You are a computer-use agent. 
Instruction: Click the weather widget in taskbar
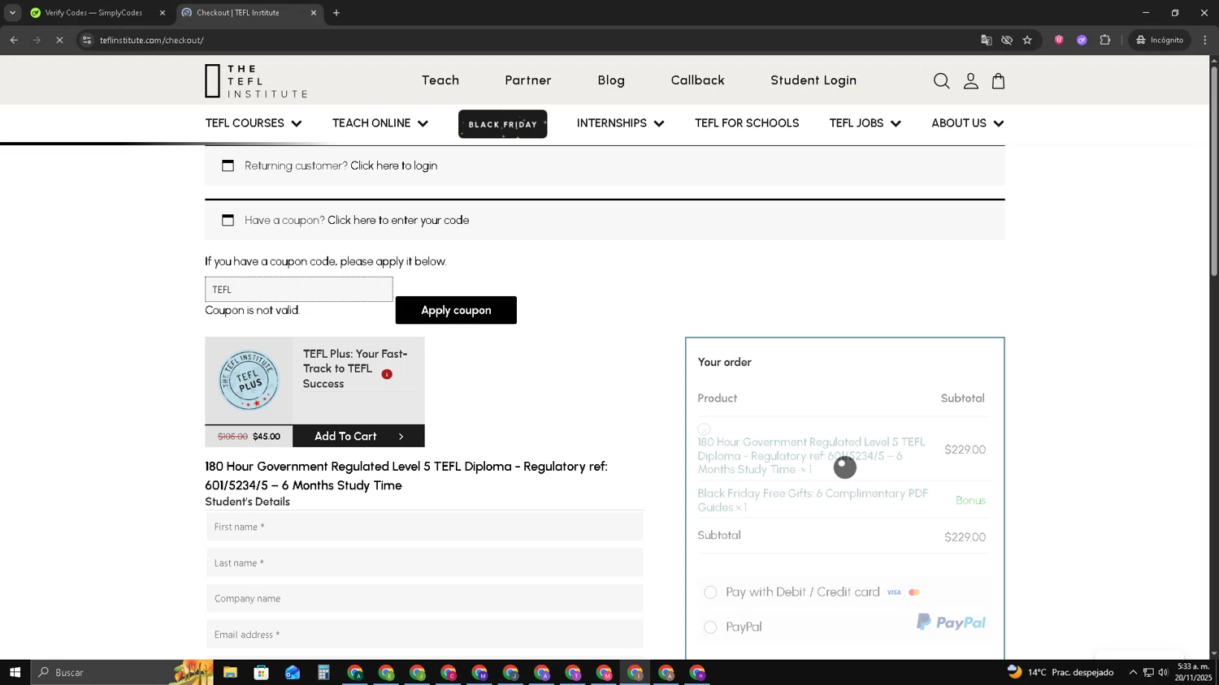pyautogui.click(x=1060, y=672)
